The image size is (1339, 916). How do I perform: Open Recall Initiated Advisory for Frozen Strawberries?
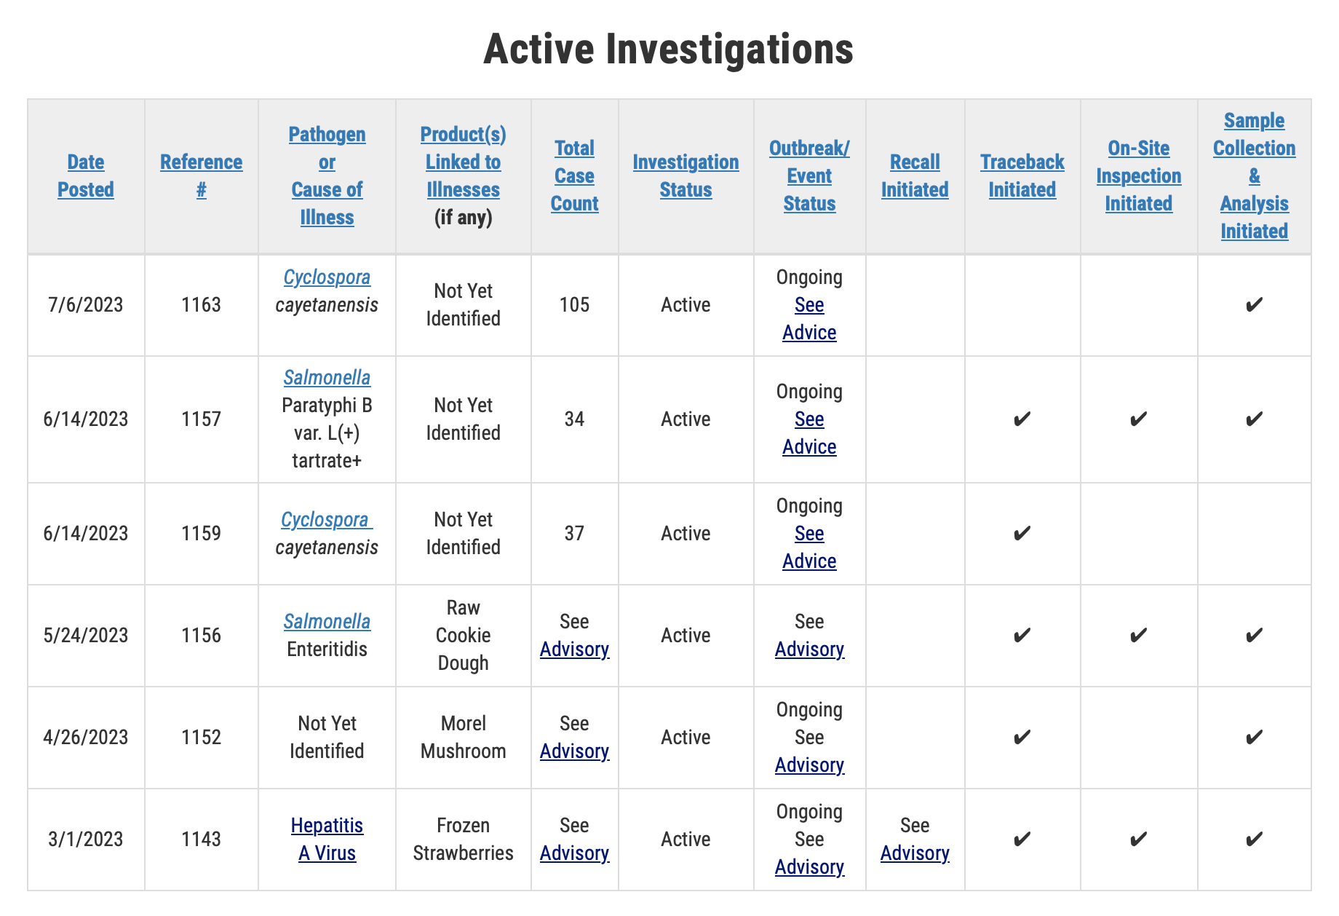[x=915, y=853]
